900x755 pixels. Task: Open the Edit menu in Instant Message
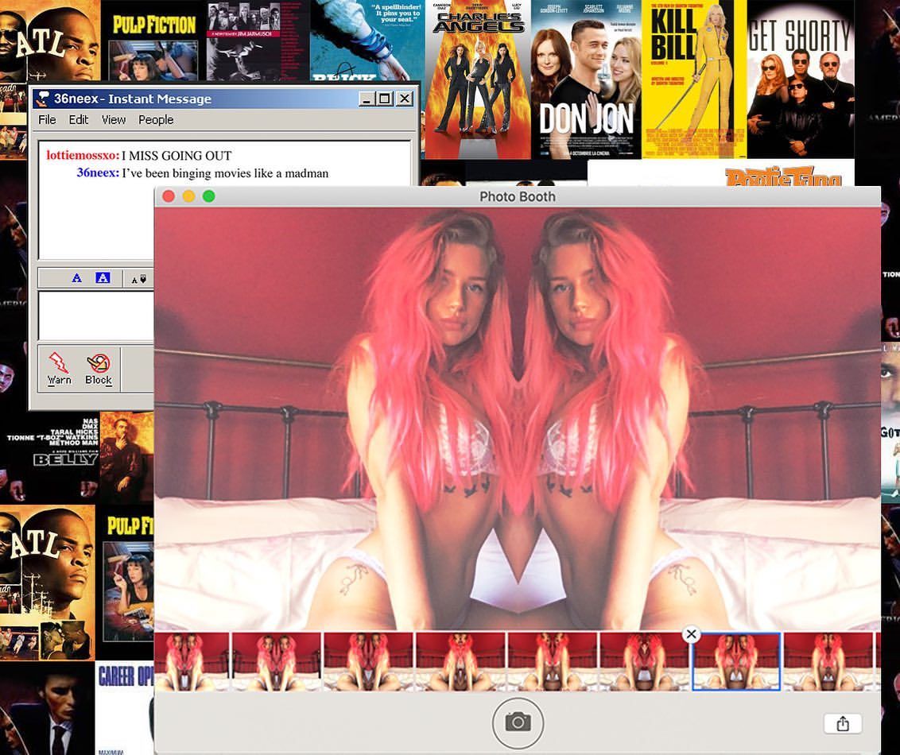tap(78, 120)
